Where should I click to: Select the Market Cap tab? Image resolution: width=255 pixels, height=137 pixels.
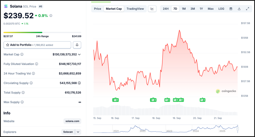point(114,9)
